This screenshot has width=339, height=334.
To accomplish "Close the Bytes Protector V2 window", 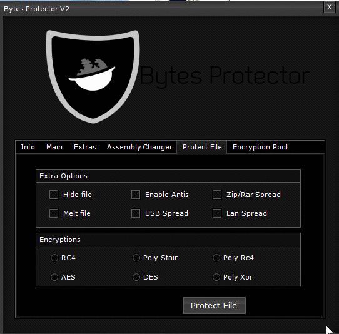I will [x=329, y=8].
